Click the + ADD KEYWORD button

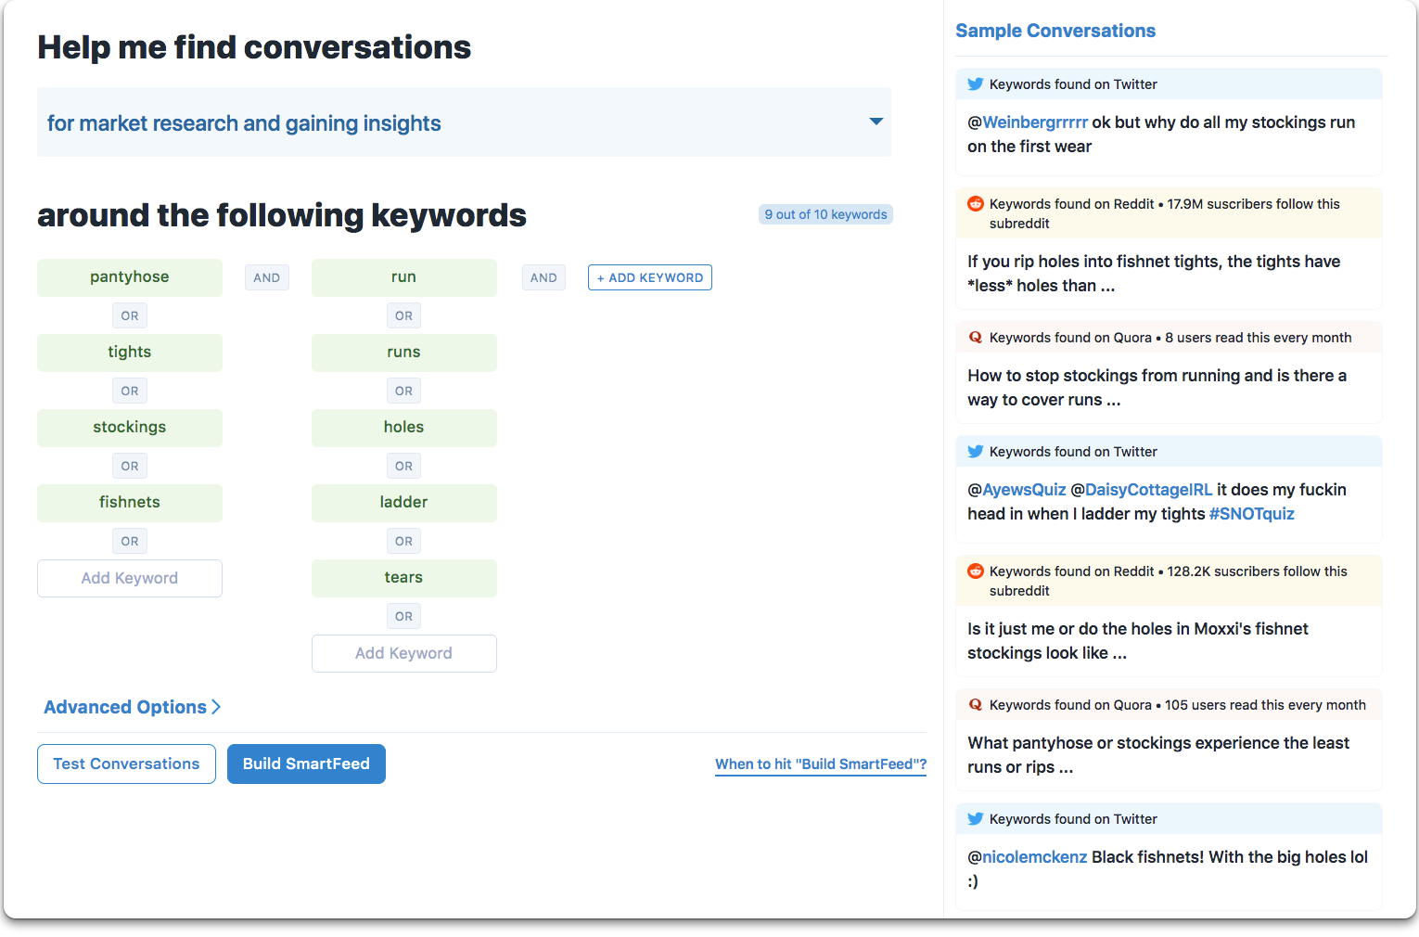point(650,277)
